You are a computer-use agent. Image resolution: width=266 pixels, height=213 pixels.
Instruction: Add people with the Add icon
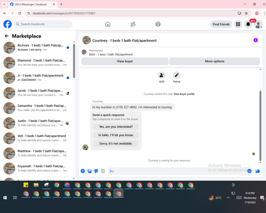[161, 75]
